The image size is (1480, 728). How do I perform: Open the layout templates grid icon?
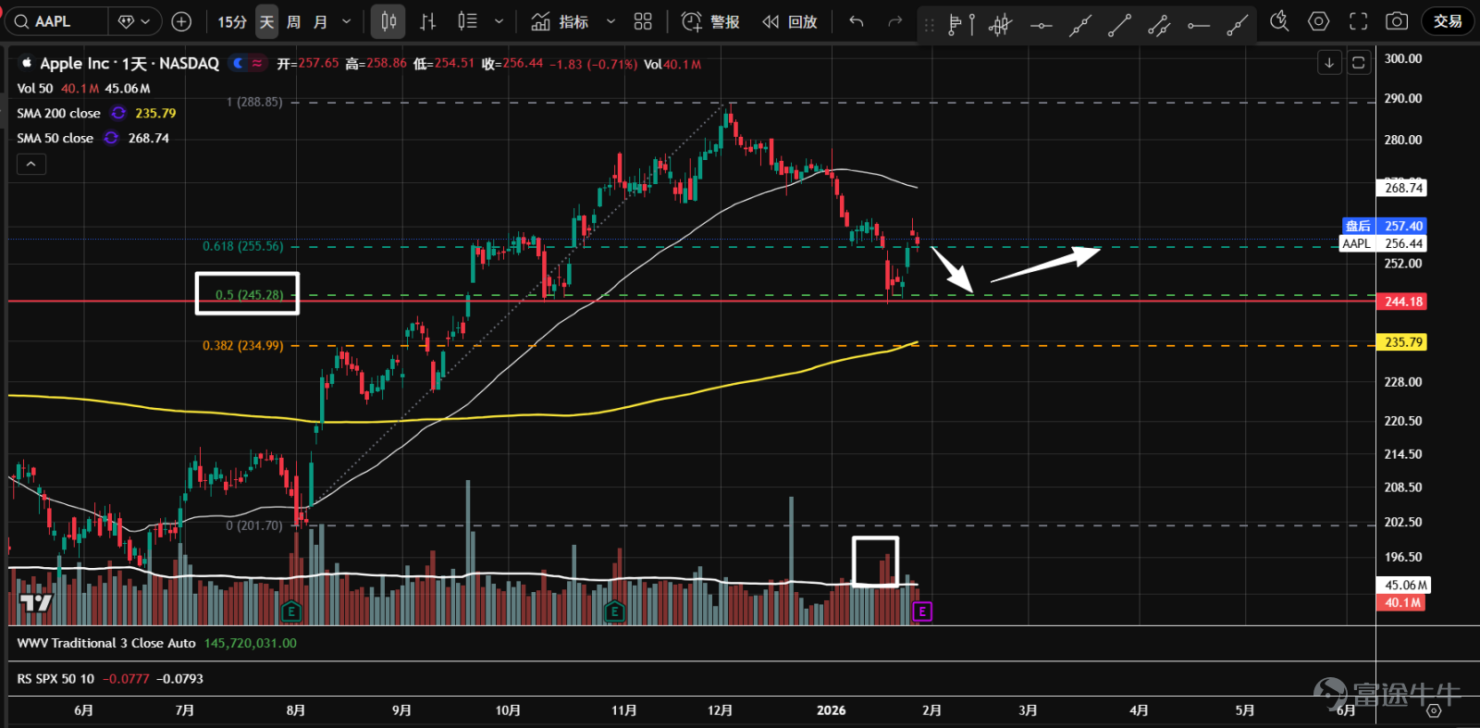click(643, 21)
